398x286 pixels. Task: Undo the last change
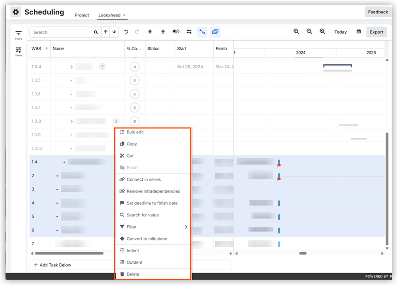click(126, 32)
